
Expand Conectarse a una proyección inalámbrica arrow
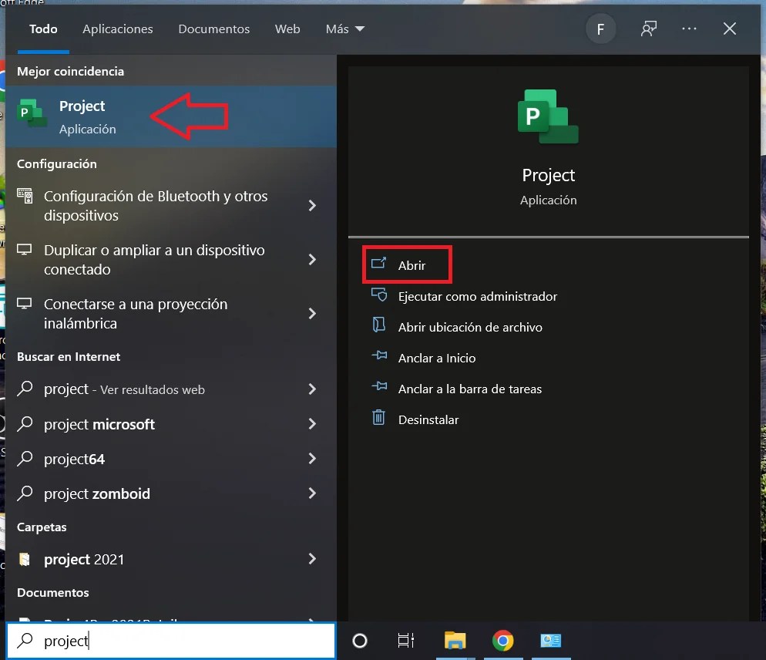click(x=313, y=313)
